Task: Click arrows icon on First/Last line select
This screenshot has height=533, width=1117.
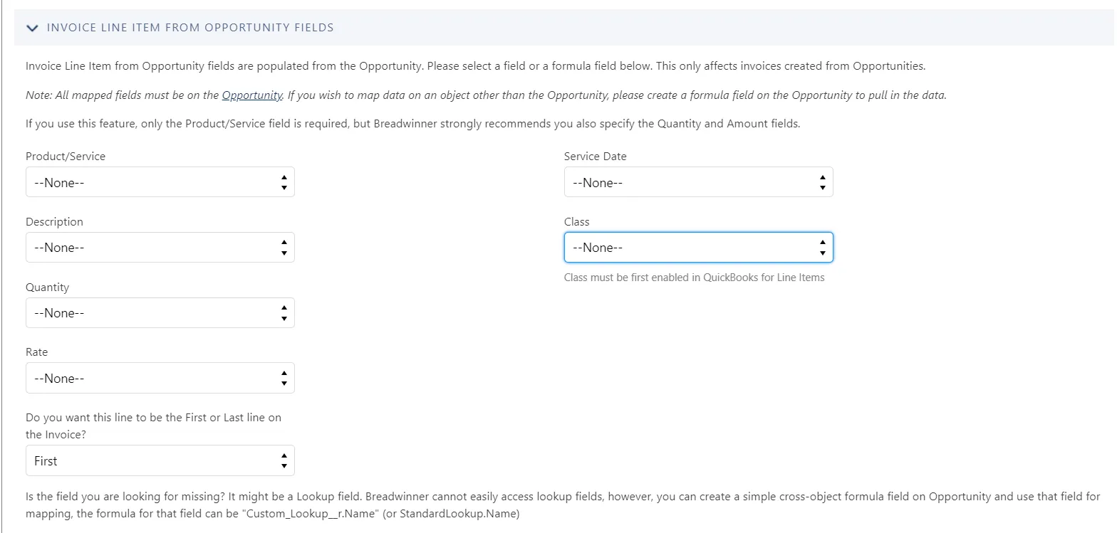Action: tap(284, 460)
